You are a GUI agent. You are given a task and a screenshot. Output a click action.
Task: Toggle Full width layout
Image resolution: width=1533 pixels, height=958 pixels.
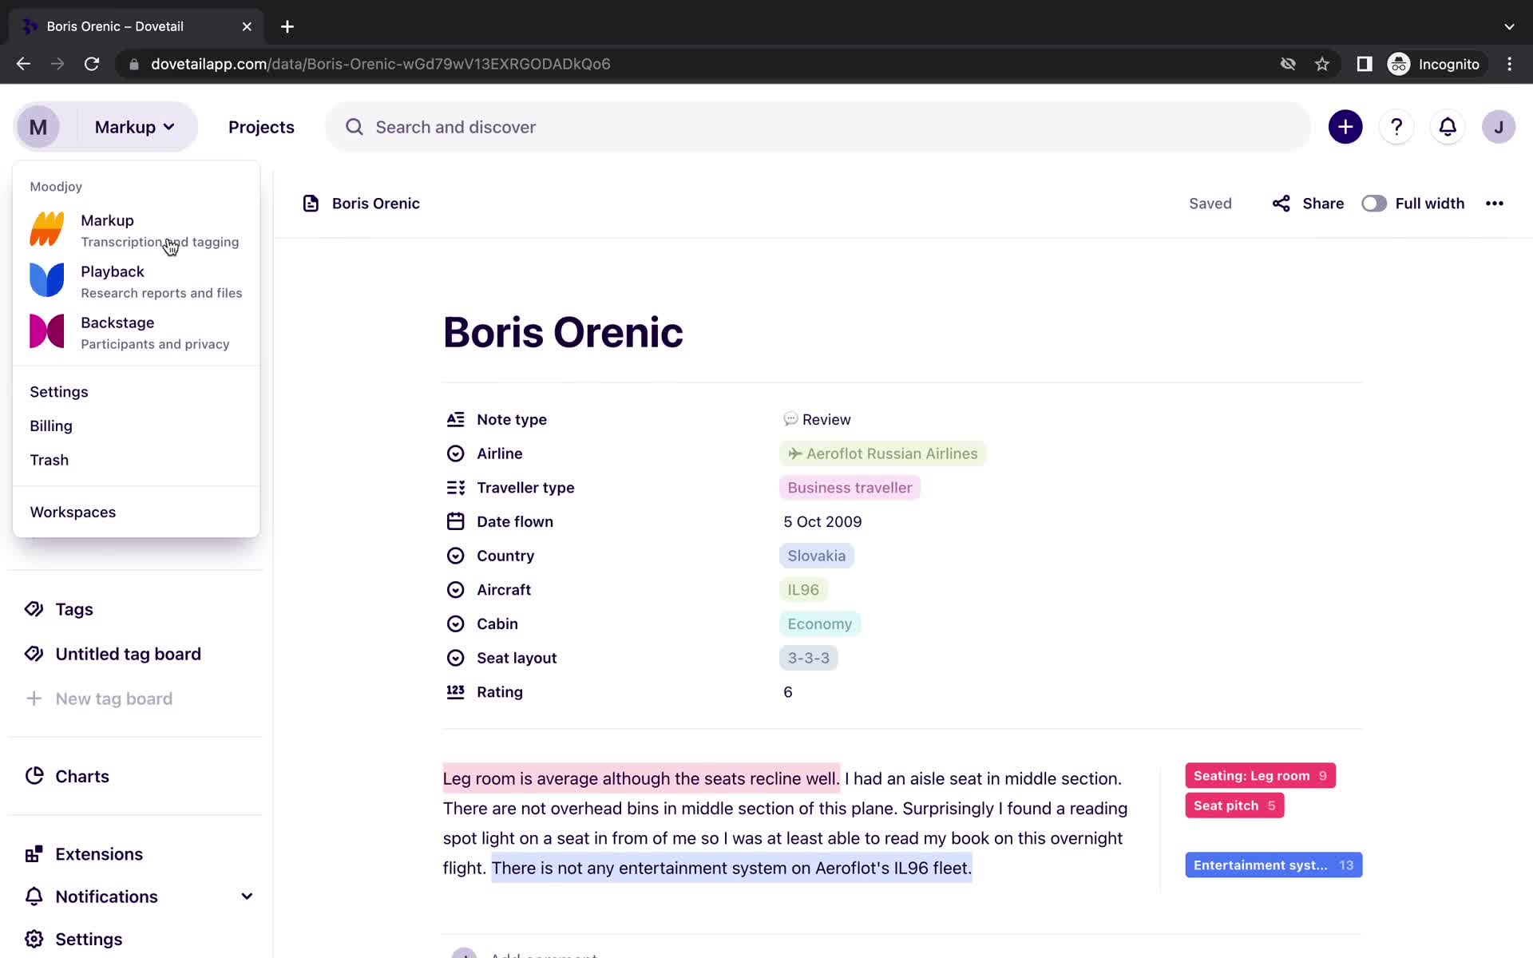pyautogui.click(x=1374, y=204)
